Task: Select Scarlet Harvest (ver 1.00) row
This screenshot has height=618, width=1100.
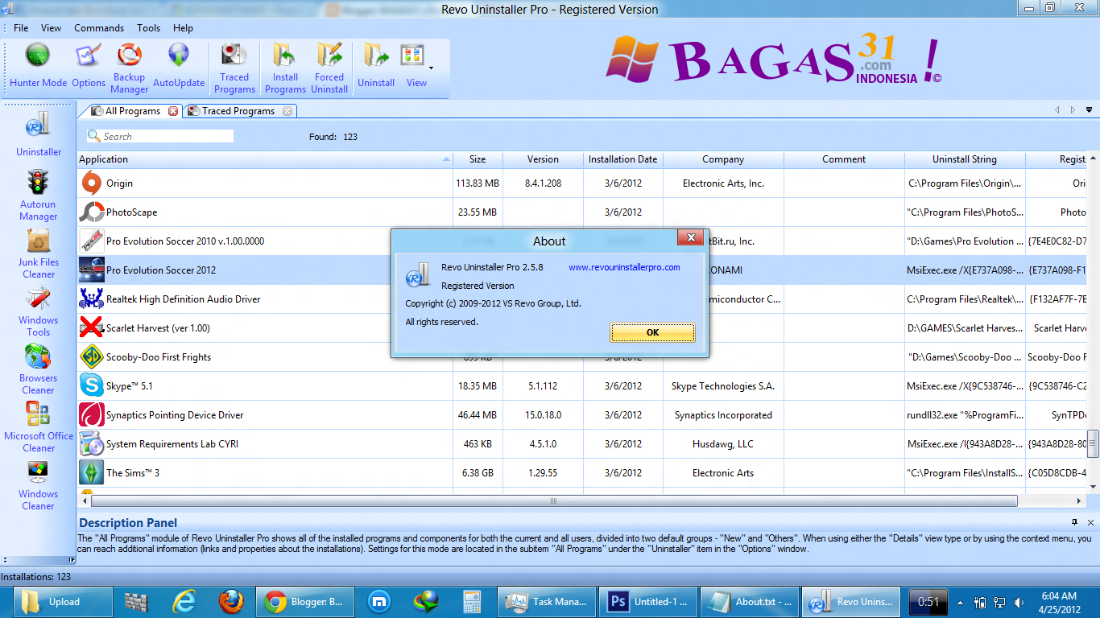Action: [581, 328]
